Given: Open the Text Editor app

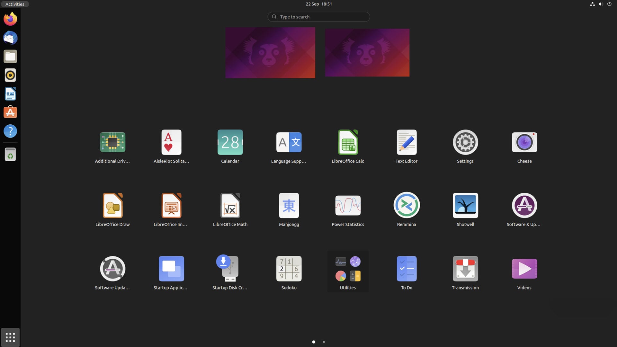Looking at the screenshot, I should [x=406, y=142].
